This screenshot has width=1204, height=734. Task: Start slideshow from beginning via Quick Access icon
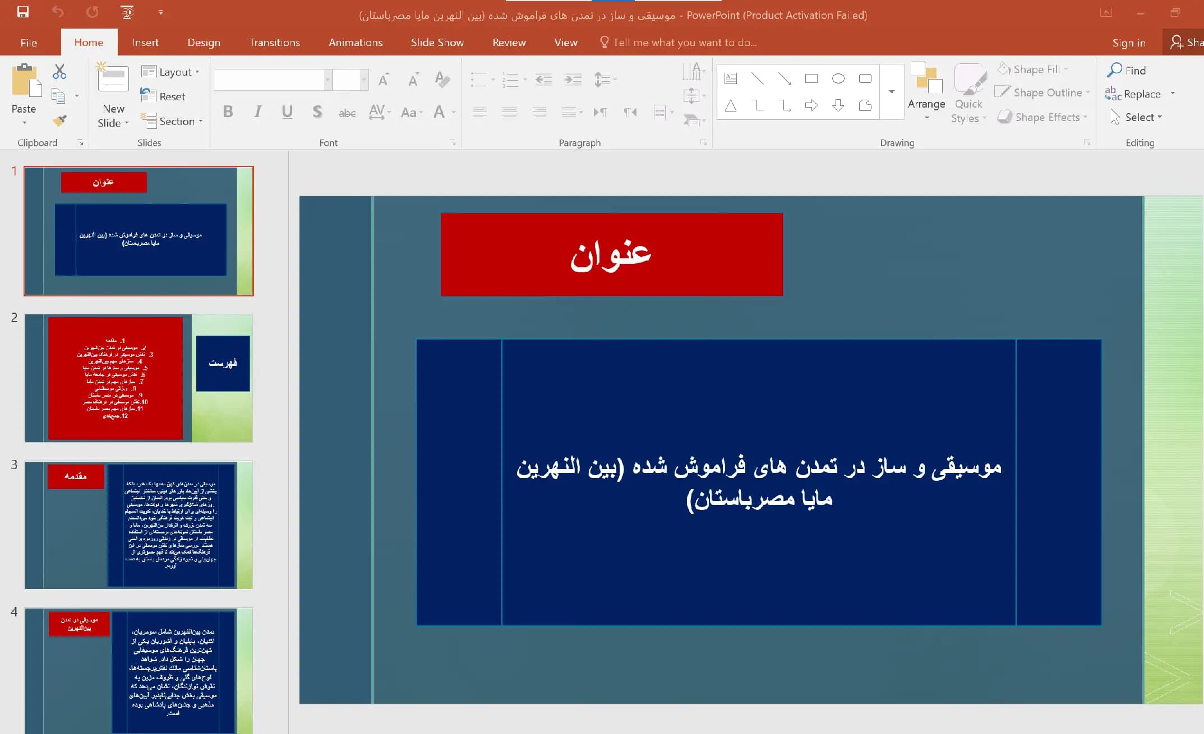[x=127, y=12]
